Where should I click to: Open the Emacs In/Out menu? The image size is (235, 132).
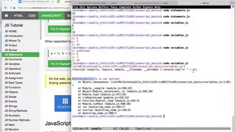[137, 7]
